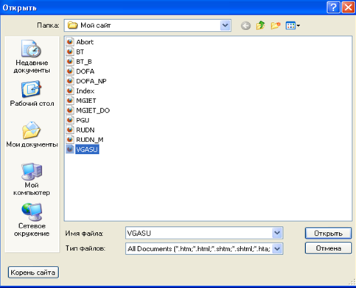Expand the Папка folder dropdown
This screenshot has width=356, height=288.
(225, 26)
